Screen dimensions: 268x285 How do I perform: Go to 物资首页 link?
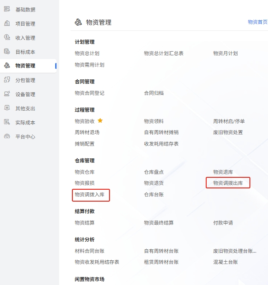tap(257, 22)
